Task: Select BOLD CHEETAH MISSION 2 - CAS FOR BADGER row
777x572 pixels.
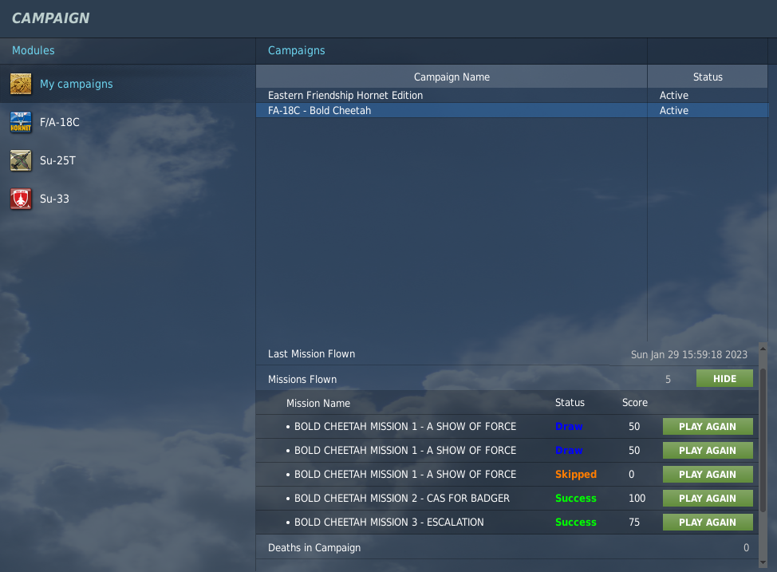Action: pyautogui.click(x=507, y=498)
